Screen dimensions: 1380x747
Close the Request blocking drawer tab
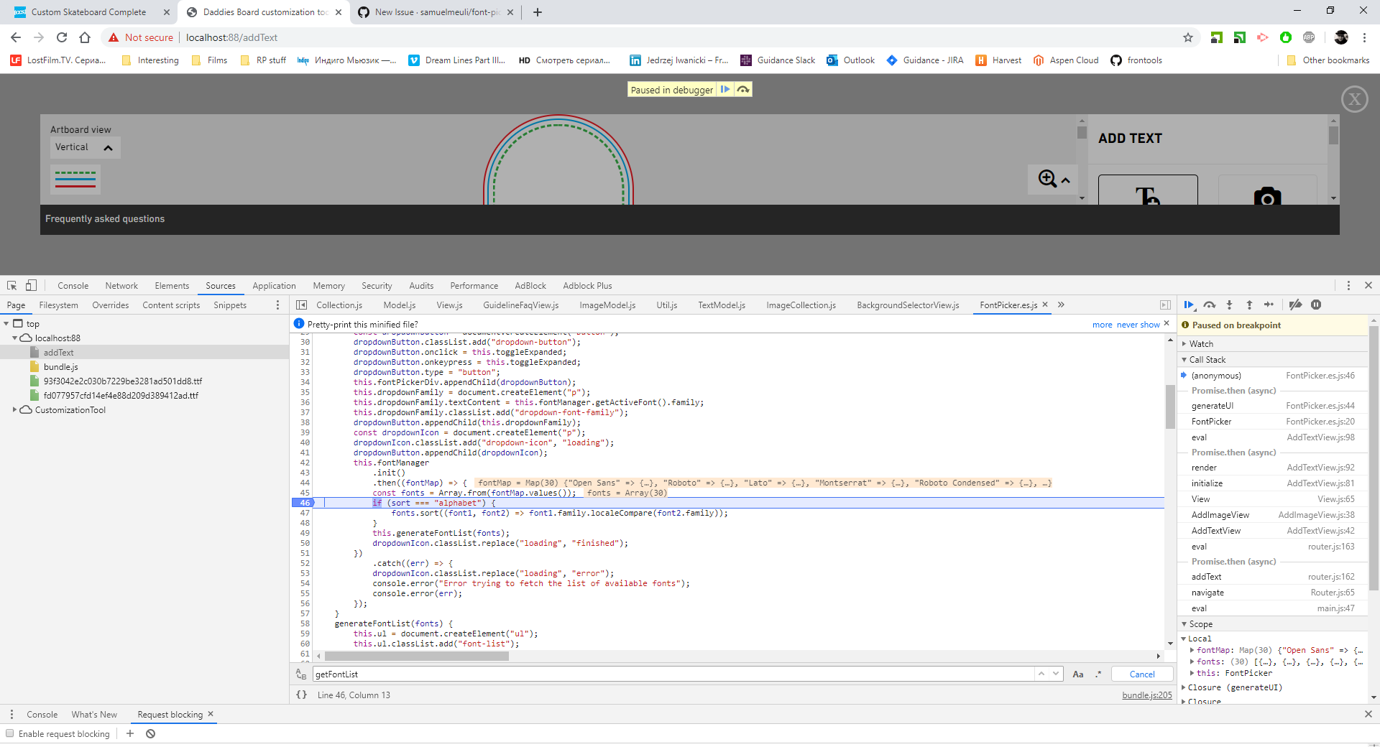pos(211,714)
